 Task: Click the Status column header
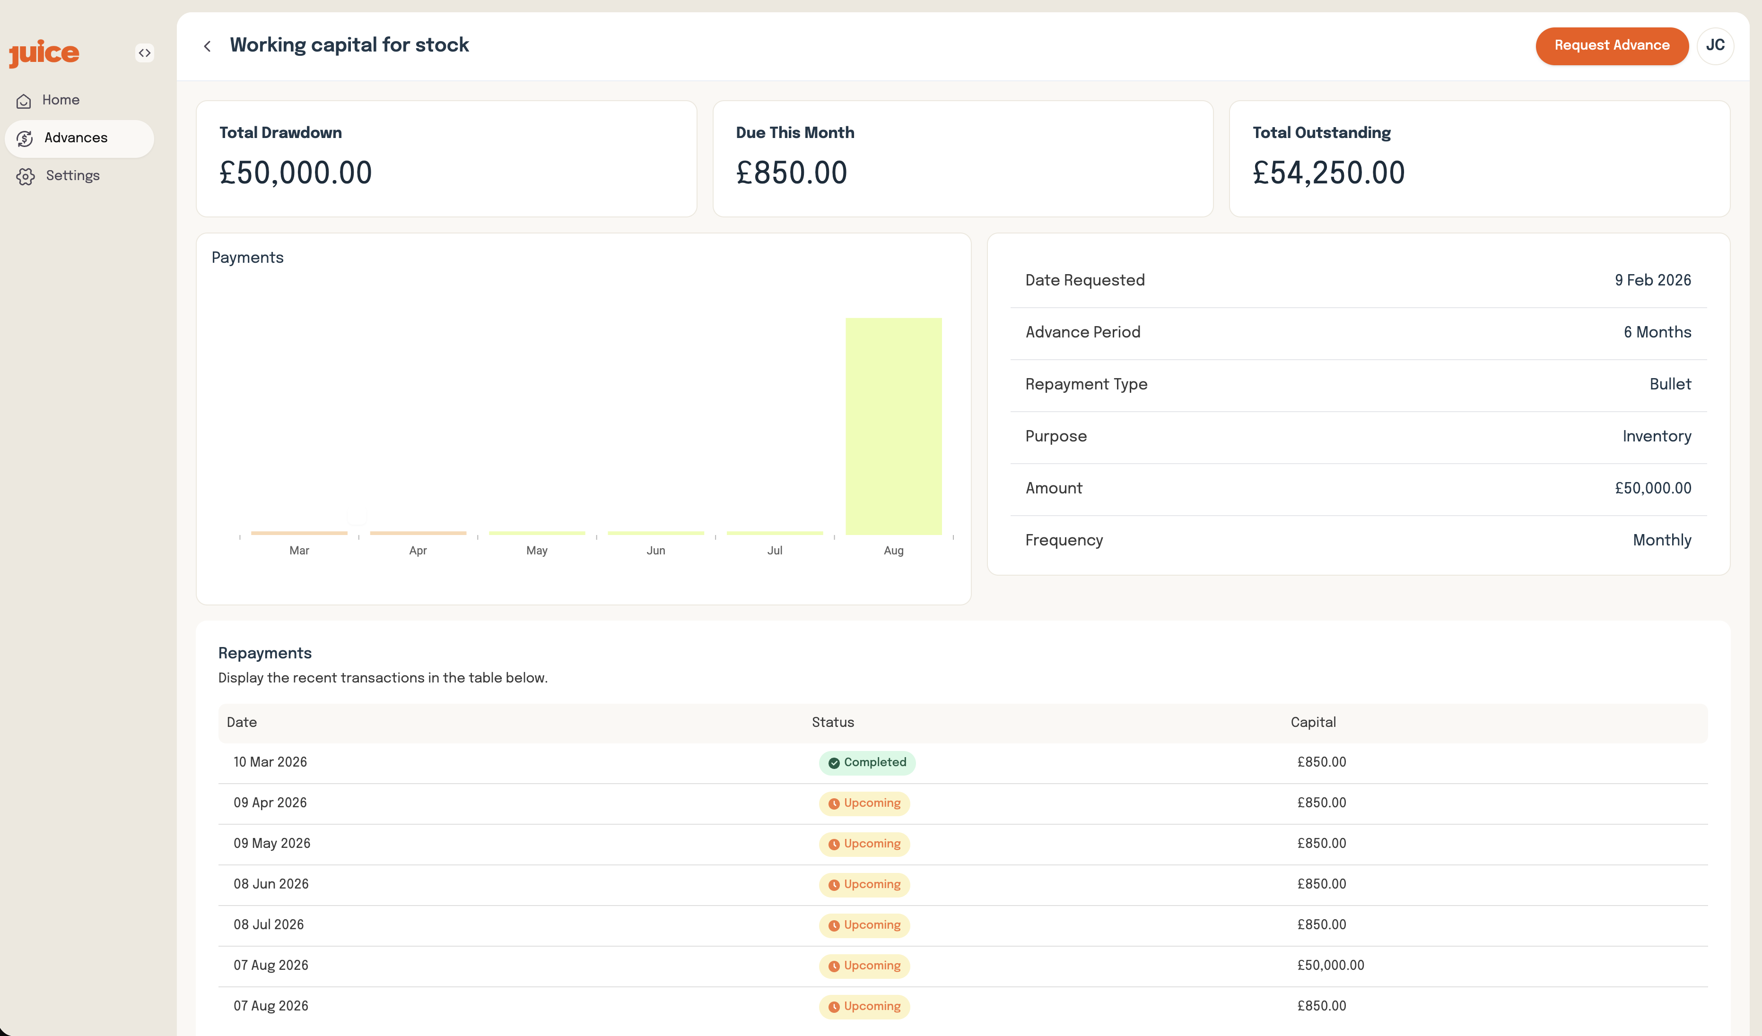pyautogui.click(x=832, y=722)
